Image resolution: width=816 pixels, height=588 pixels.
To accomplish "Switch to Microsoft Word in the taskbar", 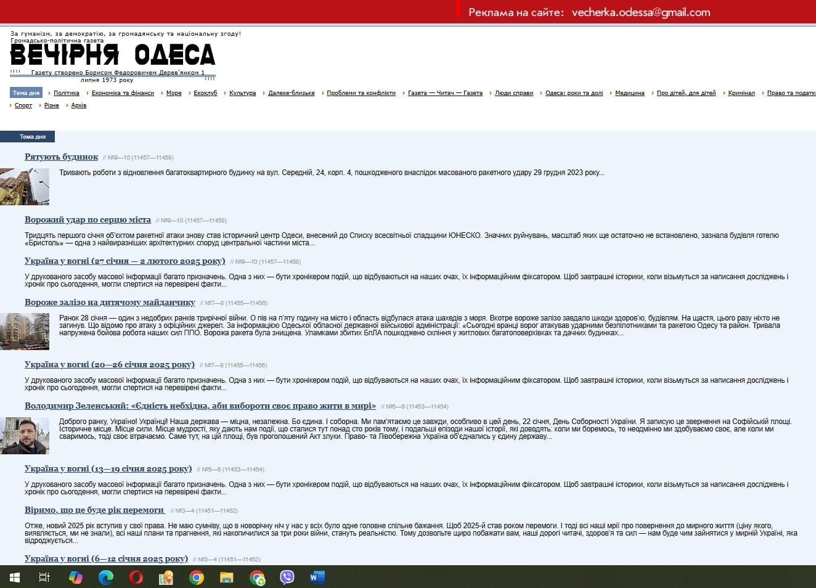I will click(317, 578).
